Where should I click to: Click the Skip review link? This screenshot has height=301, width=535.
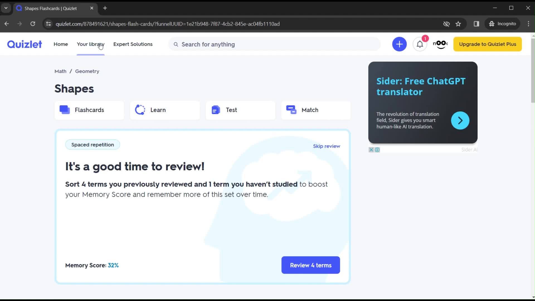(x=327, y=146)
